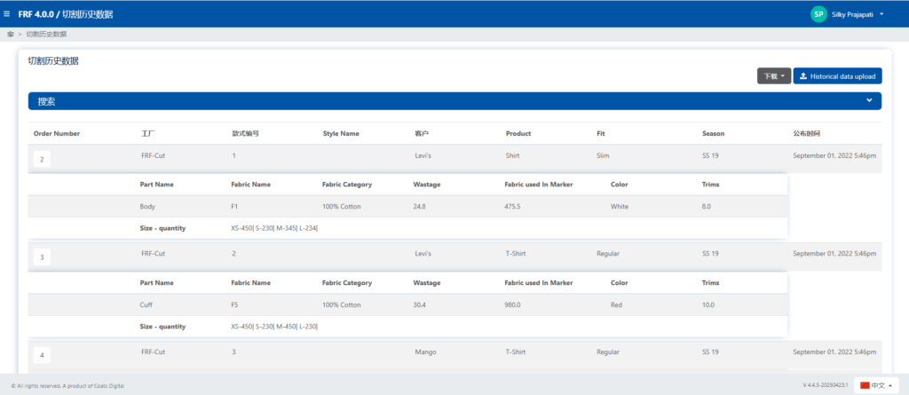Open the hamburger navigation menu
The image size is (909, 395).
pyautogui.click(x=7, y=14)
